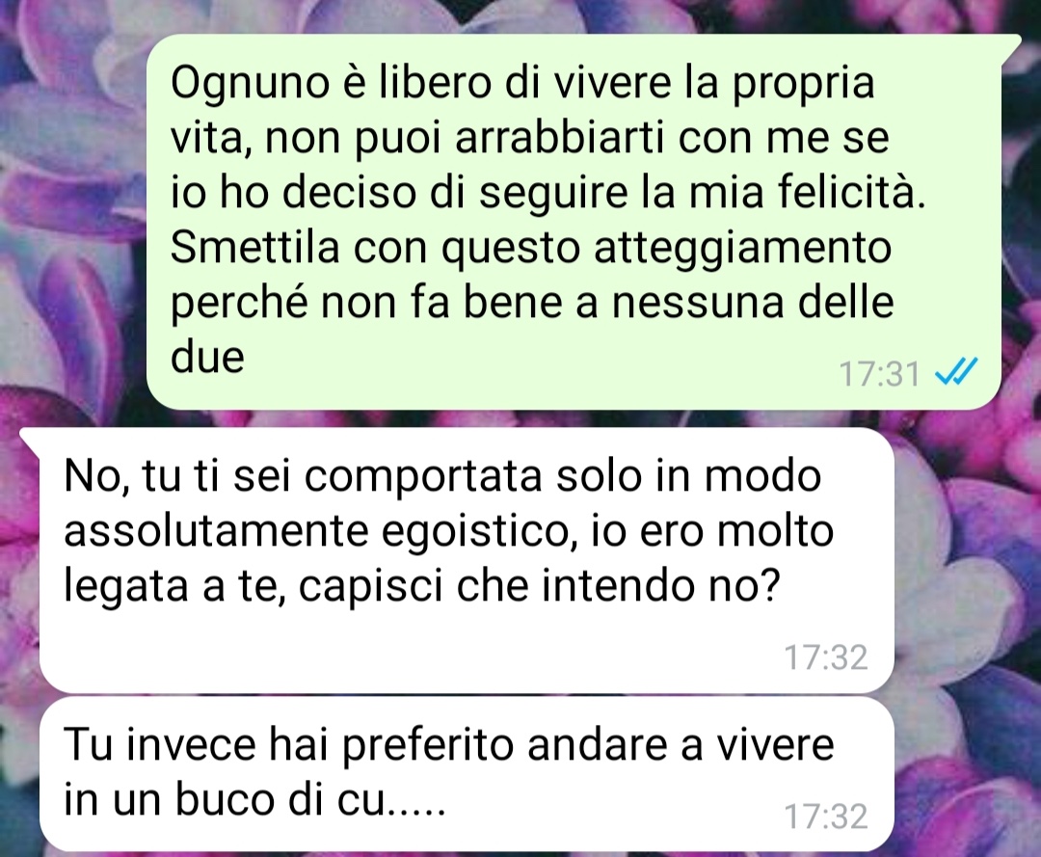Tap the pointed tail of the first white bubble

31,437
